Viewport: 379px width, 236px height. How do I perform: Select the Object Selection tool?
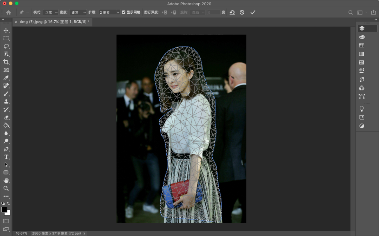pos(6,54)
